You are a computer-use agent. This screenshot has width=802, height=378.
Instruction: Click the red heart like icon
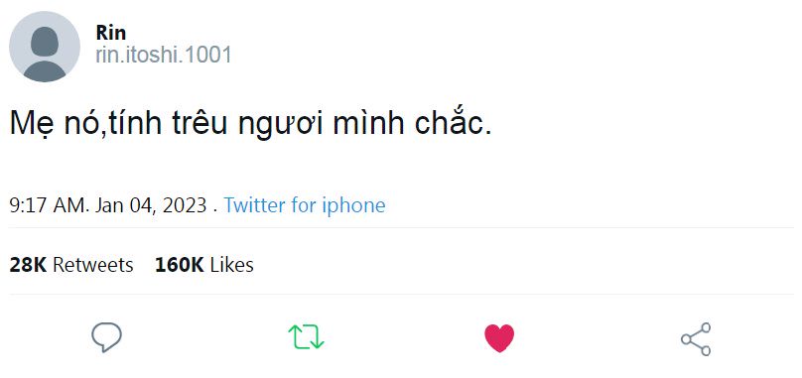tap(499, 338)
